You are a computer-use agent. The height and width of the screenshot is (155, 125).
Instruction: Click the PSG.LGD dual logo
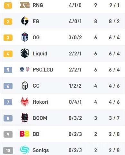coord(25,69)
